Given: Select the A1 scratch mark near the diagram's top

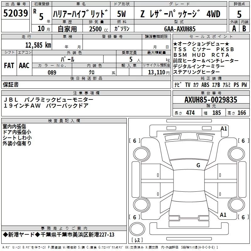Looking at the screenshot, I should 224,129.
